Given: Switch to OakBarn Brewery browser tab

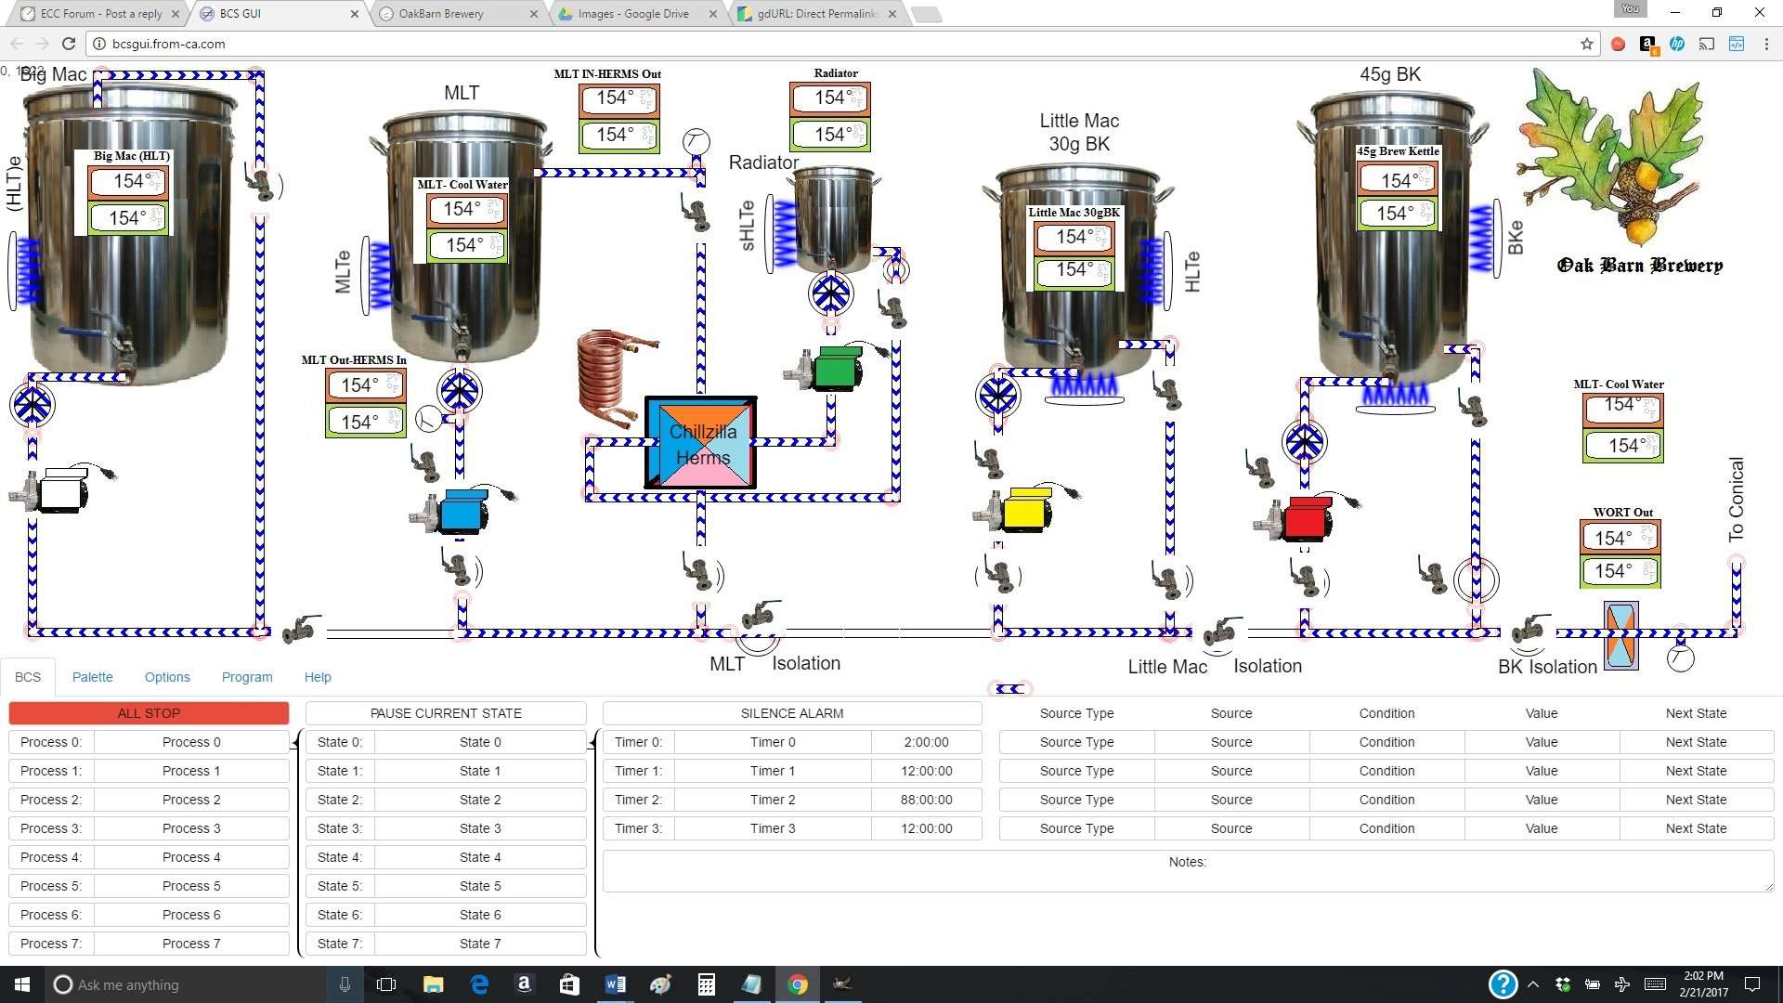Looking at the screenshot, I should pos(457,14).
